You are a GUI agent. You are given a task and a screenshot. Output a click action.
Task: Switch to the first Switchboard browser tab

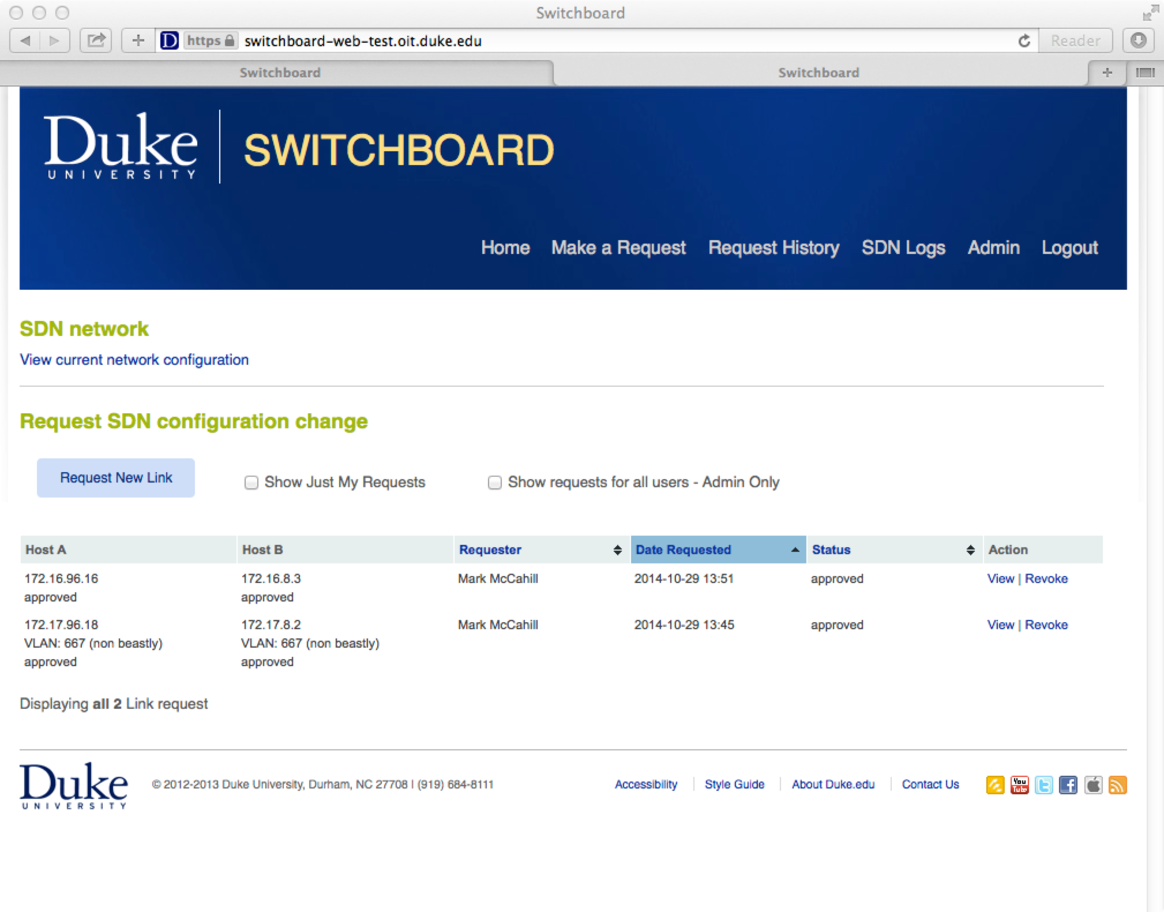click(280, 73)
